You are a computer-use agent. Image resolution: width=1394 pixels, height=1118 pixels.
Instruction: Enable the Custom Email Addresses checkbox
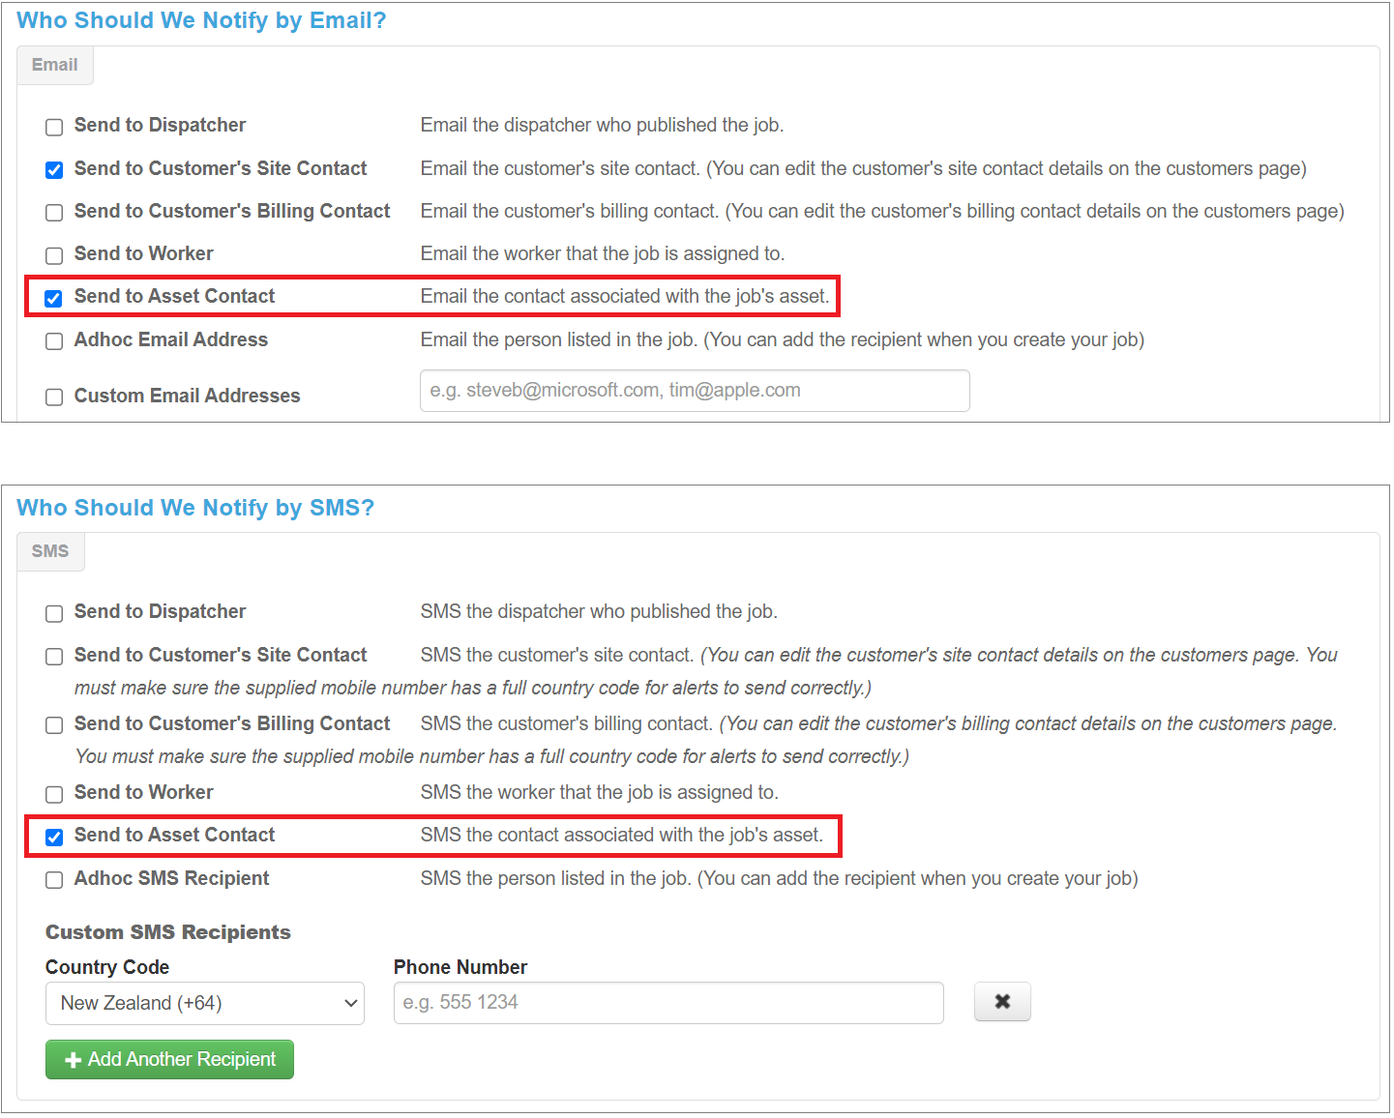click(54, 397)
